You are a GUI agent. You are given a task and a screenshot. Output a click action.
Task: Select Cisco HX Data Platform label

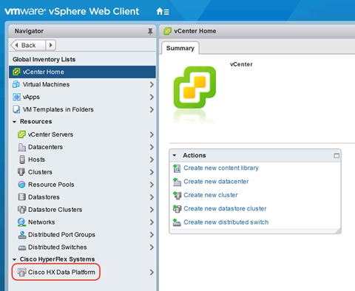61,272
